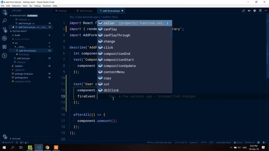
Task: Click the open changes icon in editor toolbar
Action: (x=243, y=10)
